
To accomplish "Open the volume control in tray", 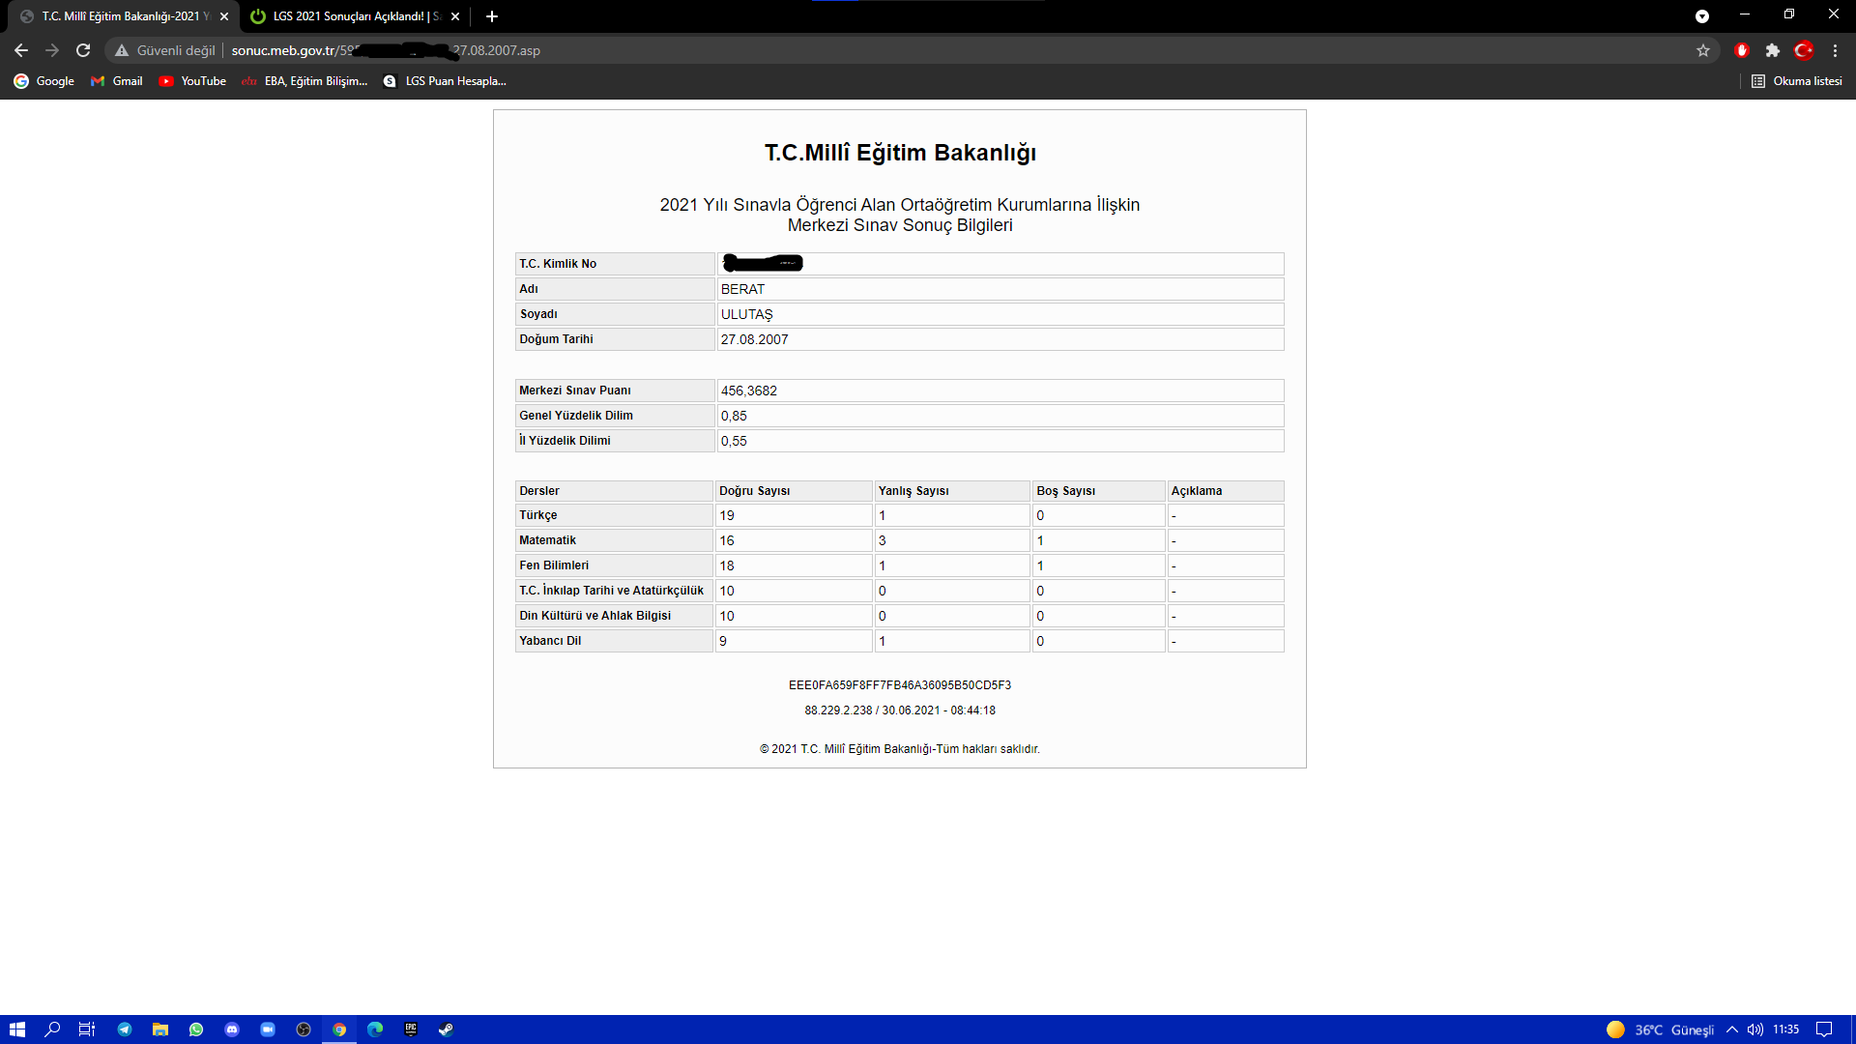I will pos(1755,1029).
